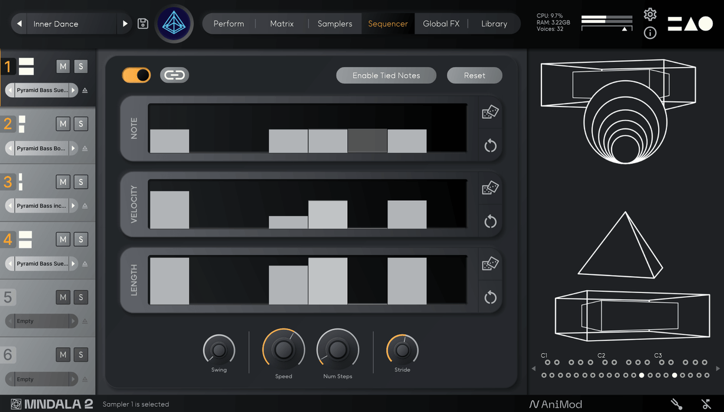Screen dimensions: 724x412
Task: Reset the VELOCITY lane with circular arrow
Action: [x=490, y=222]
